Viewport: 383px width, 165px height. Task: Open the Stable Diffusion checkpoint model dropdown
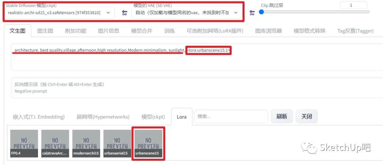click(59, 13)
